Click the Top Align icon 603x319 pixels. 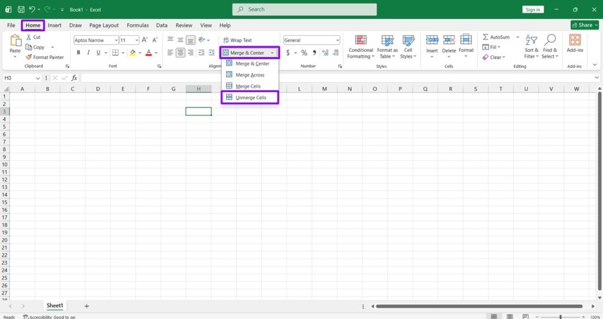pyautogui.click(x=170, y=39)
